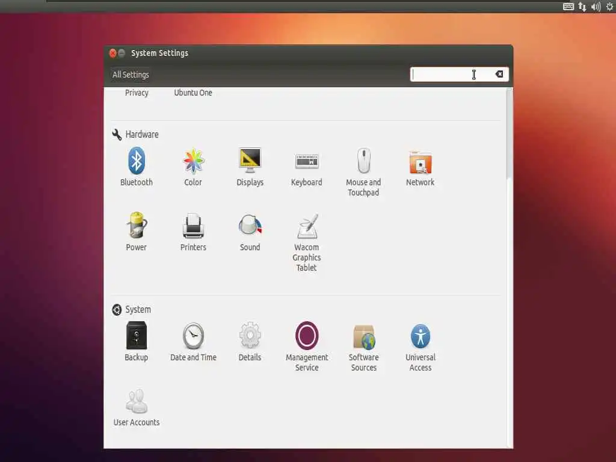This screenshot has height=462, width=616.
Task: Open Wacom Graphics Tablet icon
Action: point(307,226)
